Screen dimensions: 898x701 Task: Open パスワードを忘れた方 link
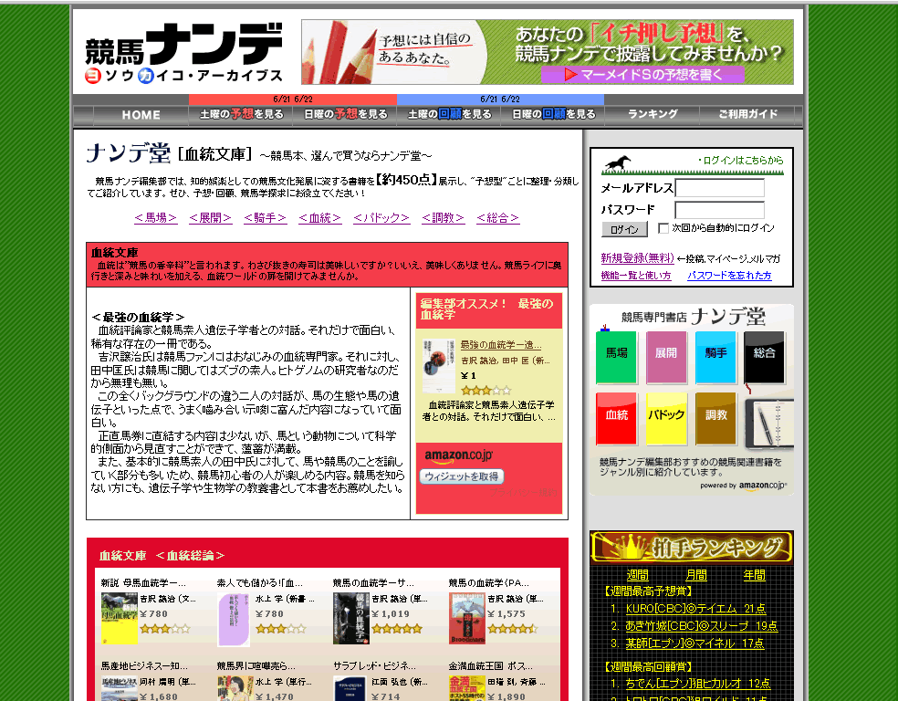tap(729, 276)
